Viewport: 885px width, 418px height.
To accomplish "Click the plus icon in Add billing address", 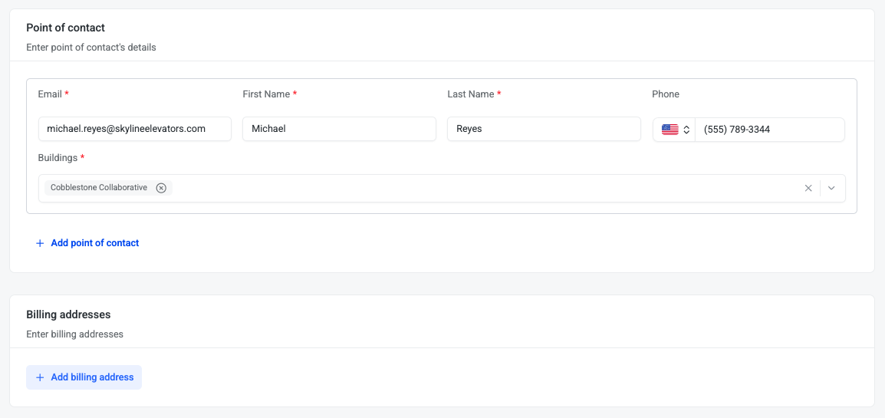I will [40, 377].
